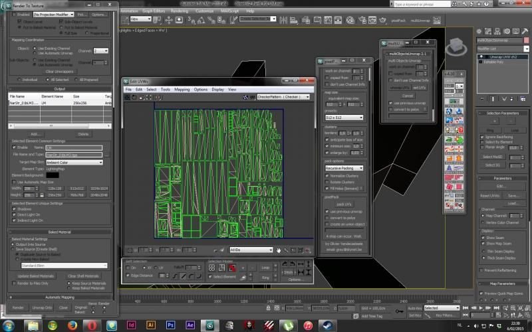
Task: Click the Align tool in main toolbar
Action: click(x=294, y=20)
